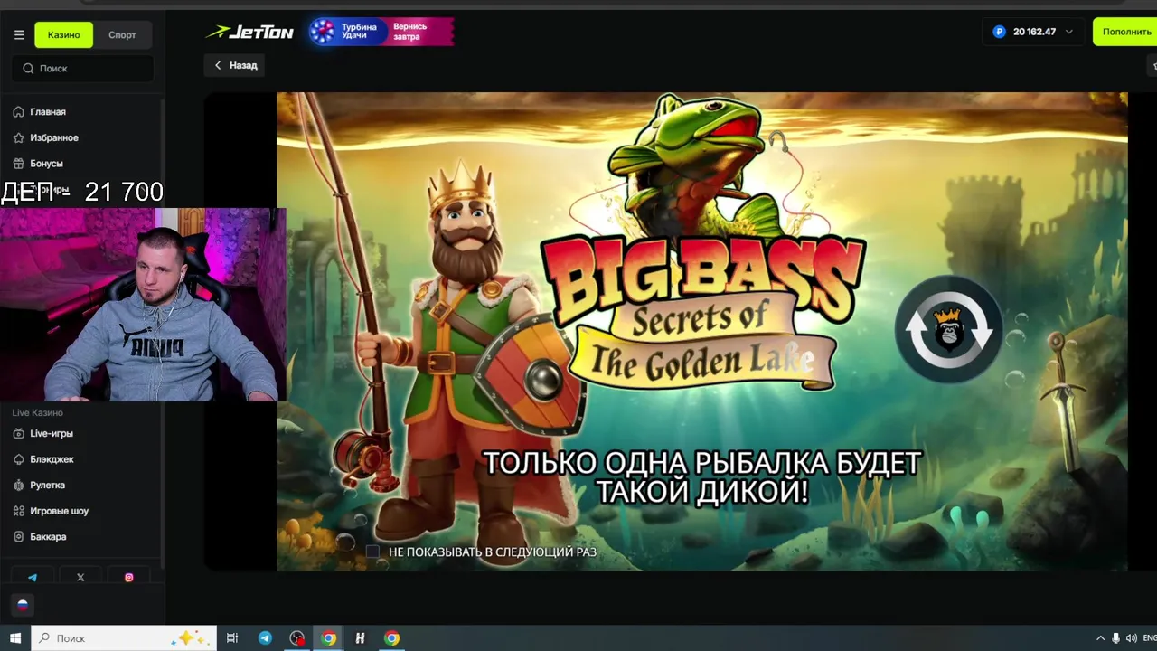Click the Telegram social icon in the sidebar
This screenshot has width=1157, height=651.
tap(33, 578)
